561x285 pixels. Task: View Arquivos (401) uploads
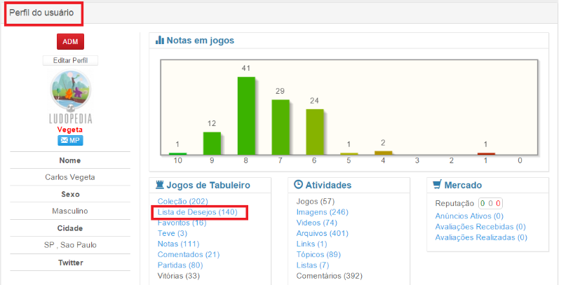[x=323, y=233]
